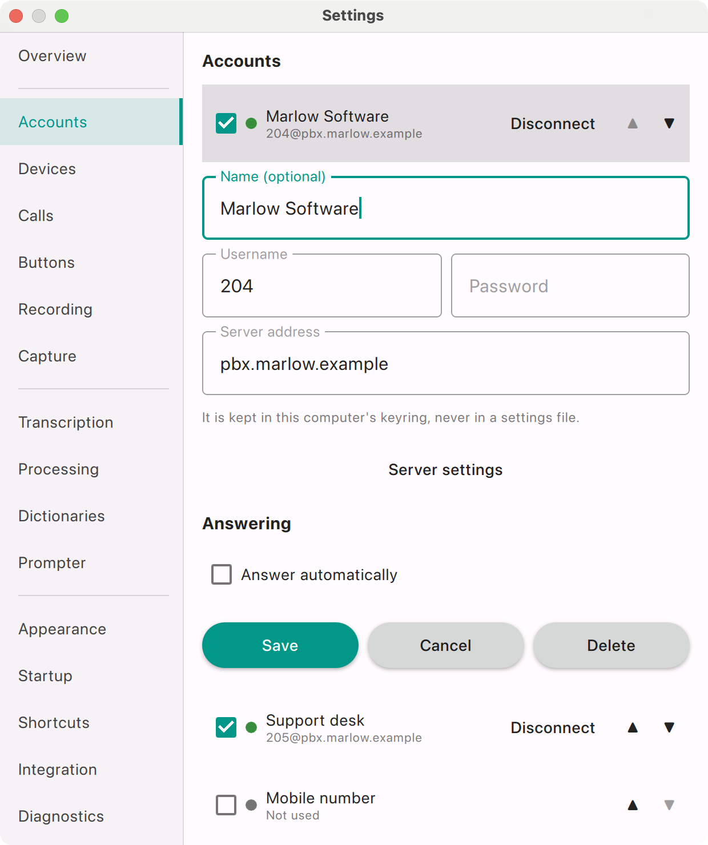Click Support desk green status dot
Screen dimensions: 708x845
point(251,727)
